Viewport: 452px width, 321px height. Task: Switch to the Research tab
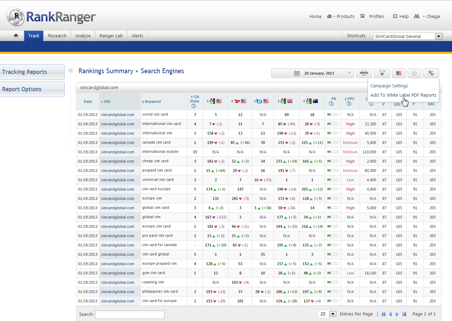click(57, 36)
